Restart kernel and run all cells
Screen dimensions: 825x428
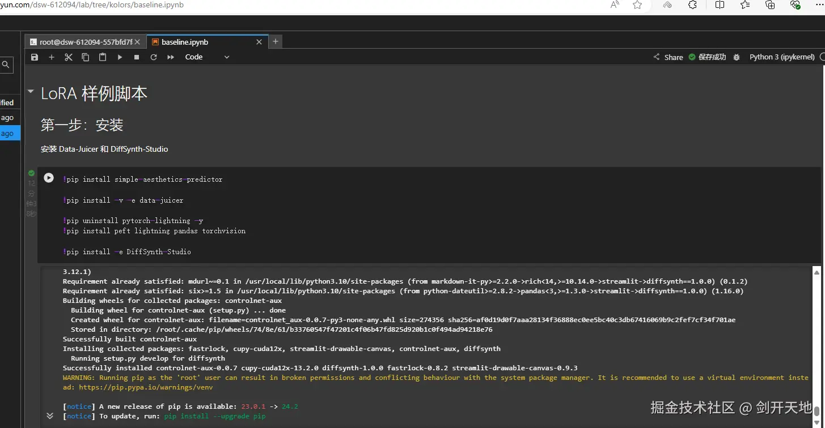[x=171, y=57]
